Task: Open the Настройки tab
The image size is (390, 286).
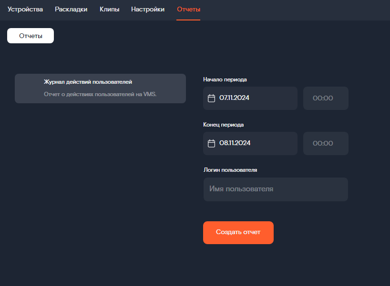Action: 148,10
